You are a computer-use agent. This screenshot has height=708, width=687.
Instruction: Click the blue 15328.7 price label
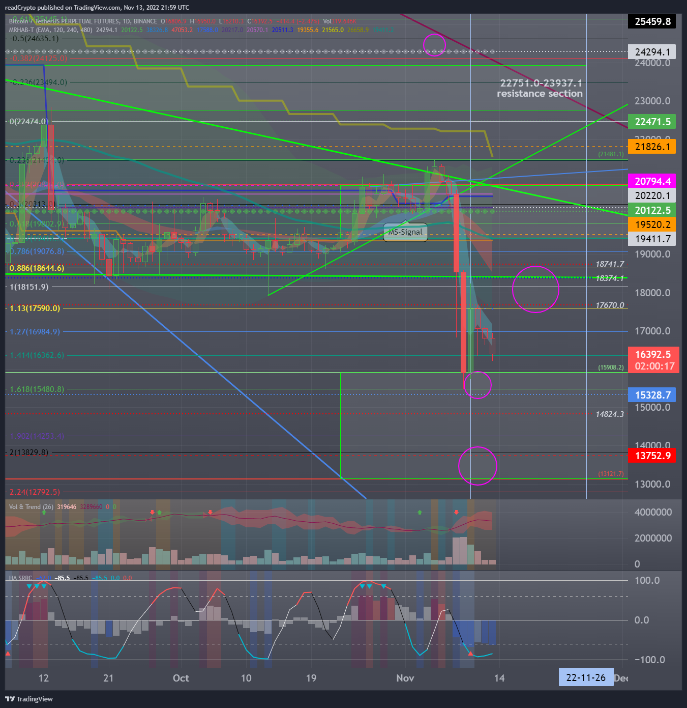pos(652,395)
